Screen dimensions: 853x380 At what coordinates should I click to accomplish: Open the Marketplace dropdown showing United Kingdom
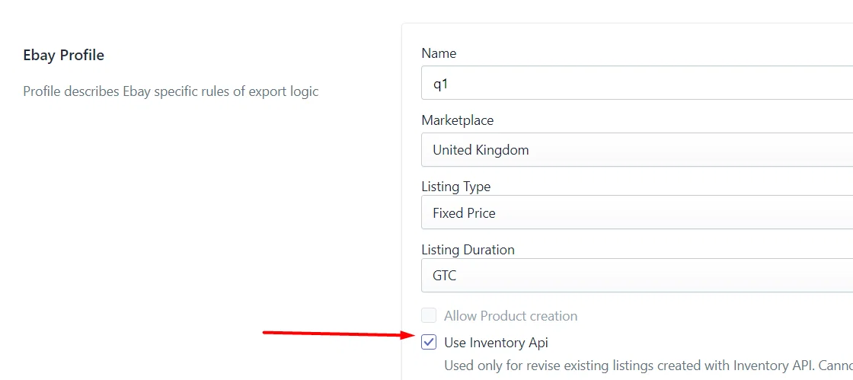click(637, 149)
